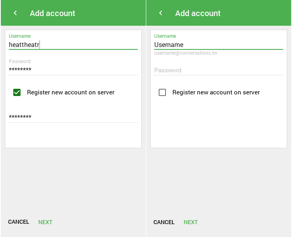Enable the unticked Register new account checkbox

[162, 92]
